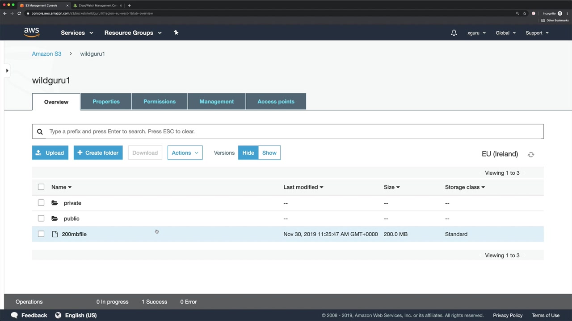Open the Terms of Use link
This screenshot has width=572, height=321.
(x=546, y=315)
